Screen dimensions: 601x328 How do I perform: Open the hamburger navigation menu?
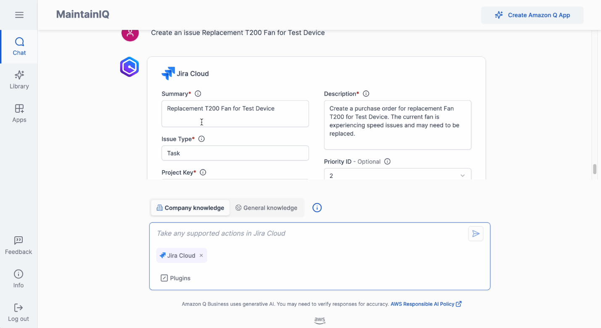pos(19,15)
